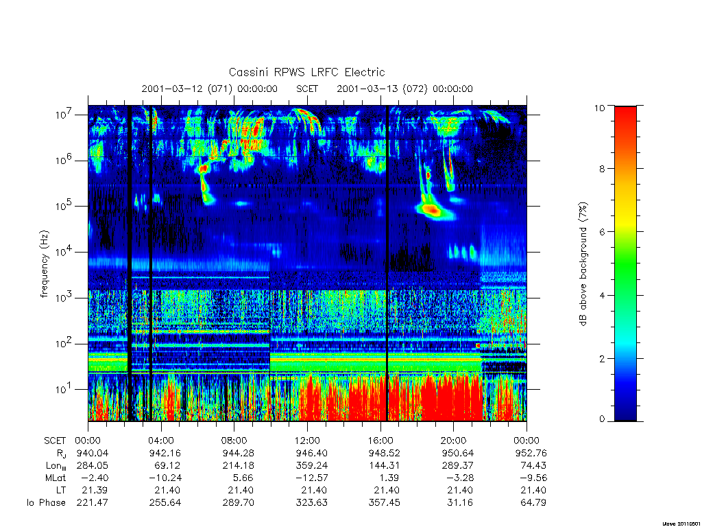
Task: Click the MLat value -9.56
Action: pos(533,478)
